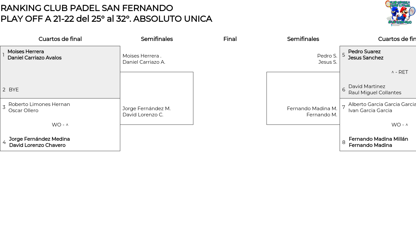
Task: Click the RET result under Jesus Sanchez
Action: [400, 72]
